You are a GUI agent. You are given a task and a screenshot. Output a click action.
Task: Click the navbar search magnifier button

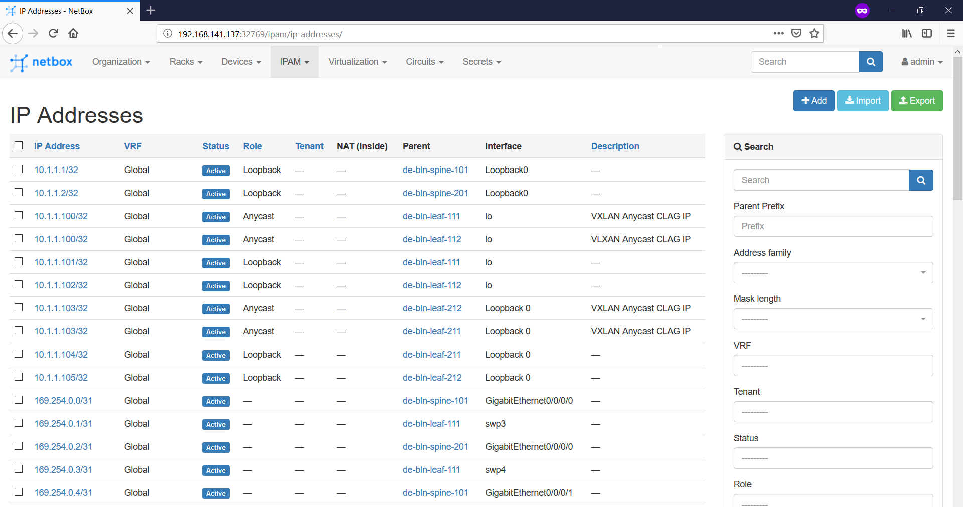pyautogui.click(x=870, y=62)
